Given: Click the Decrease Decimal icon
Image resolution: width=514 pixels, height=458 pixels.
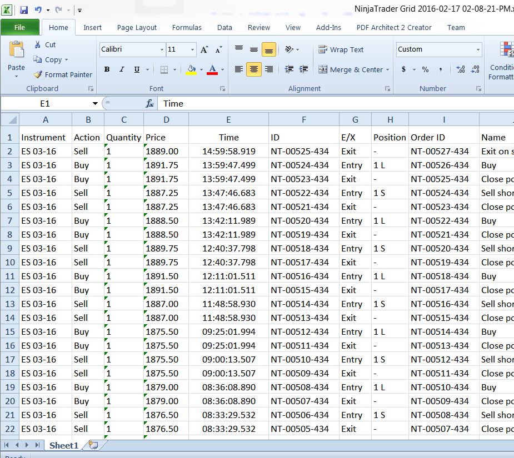Looking at the screenshot, I should tap(475, 69).
